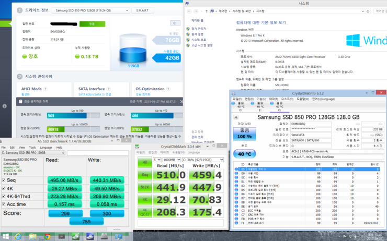Click the Magician sequential write 466 bar
387x241 pixels.
tap(157, 115)
